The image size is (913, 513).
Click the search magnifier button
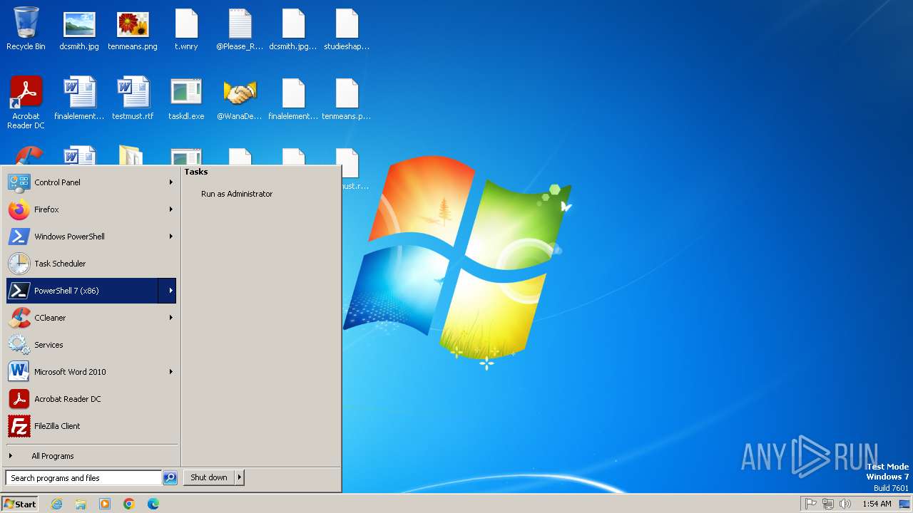[x=170, y=478]
